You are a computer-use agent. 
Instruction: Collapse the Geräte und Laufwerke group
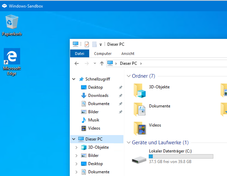point(129,143)
